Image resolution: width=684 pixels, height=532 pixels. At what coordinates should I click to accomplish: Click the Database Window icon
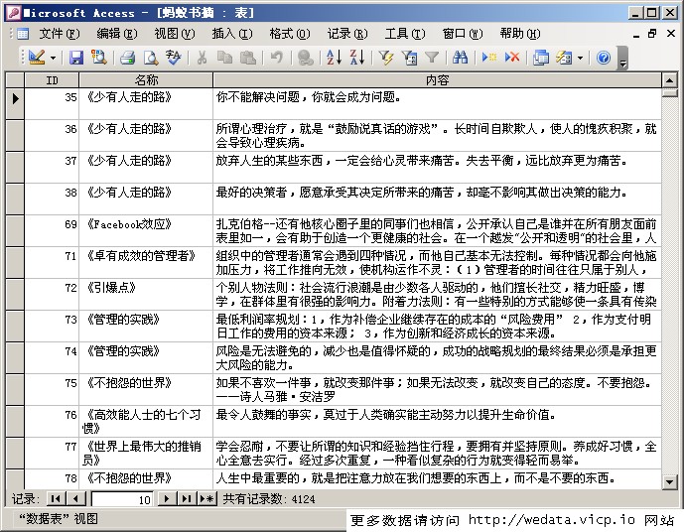pos(541,58)
